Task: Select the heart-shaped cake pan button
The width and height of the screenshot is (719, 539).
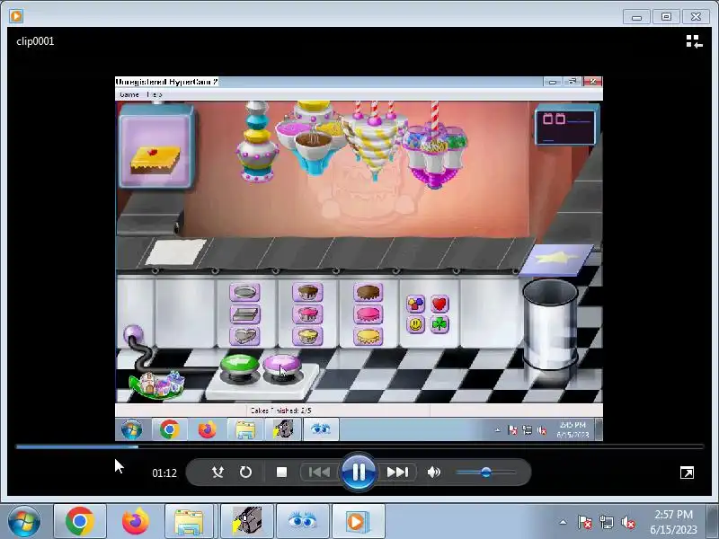Action: point(244,336)
